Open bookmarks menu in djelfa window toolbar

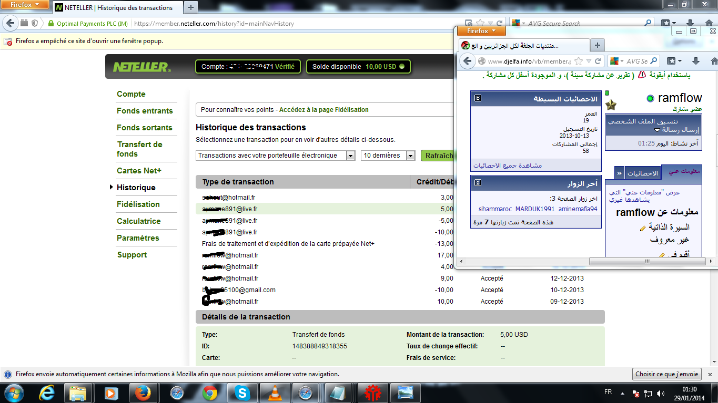pos(674,61)
